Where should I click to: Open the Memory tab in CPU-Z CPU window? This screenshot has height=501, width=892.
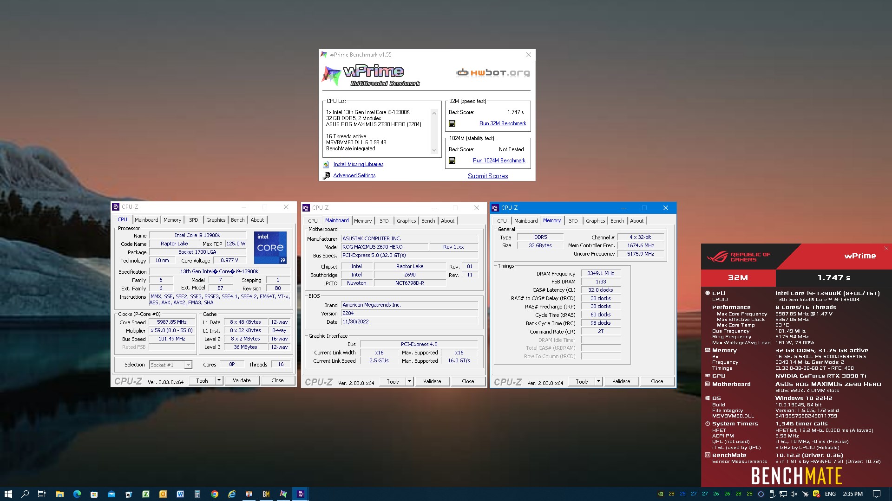pyautogui.click(x=172, y=220)
